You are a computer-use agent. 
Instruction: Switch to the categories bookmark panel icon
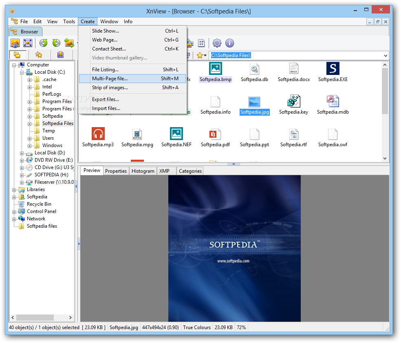[x=60, y=55]
